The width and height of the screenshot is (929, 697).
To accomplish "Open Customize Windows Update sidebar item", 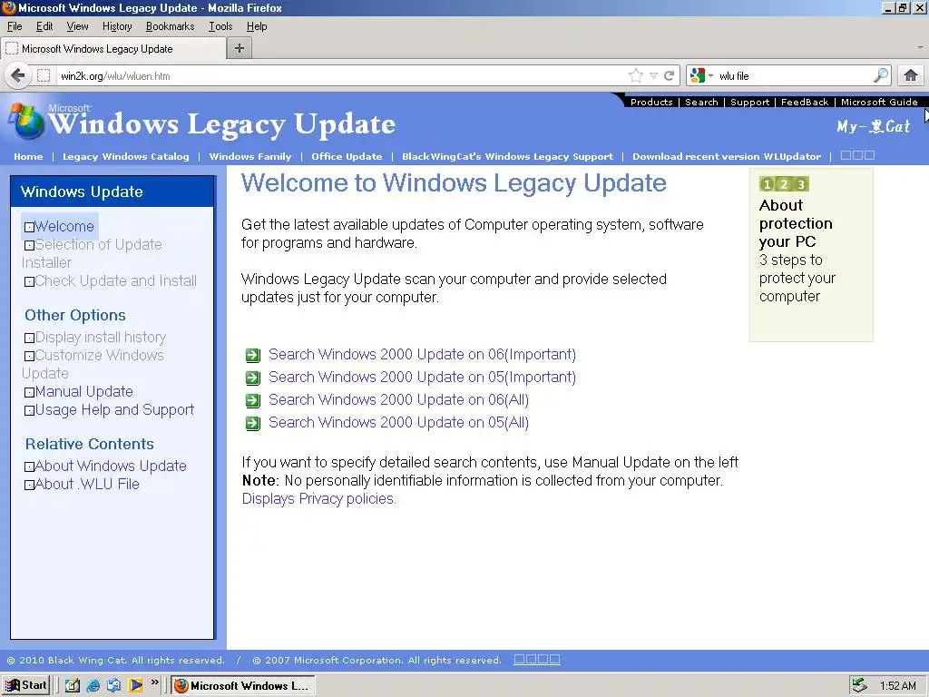I will pyautogui.click(x=93, y=365).
